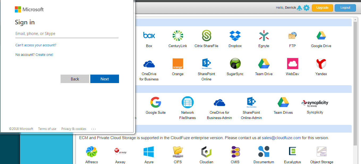
Task: Pick the Cloudian icon
Action: tap(206, 152)
